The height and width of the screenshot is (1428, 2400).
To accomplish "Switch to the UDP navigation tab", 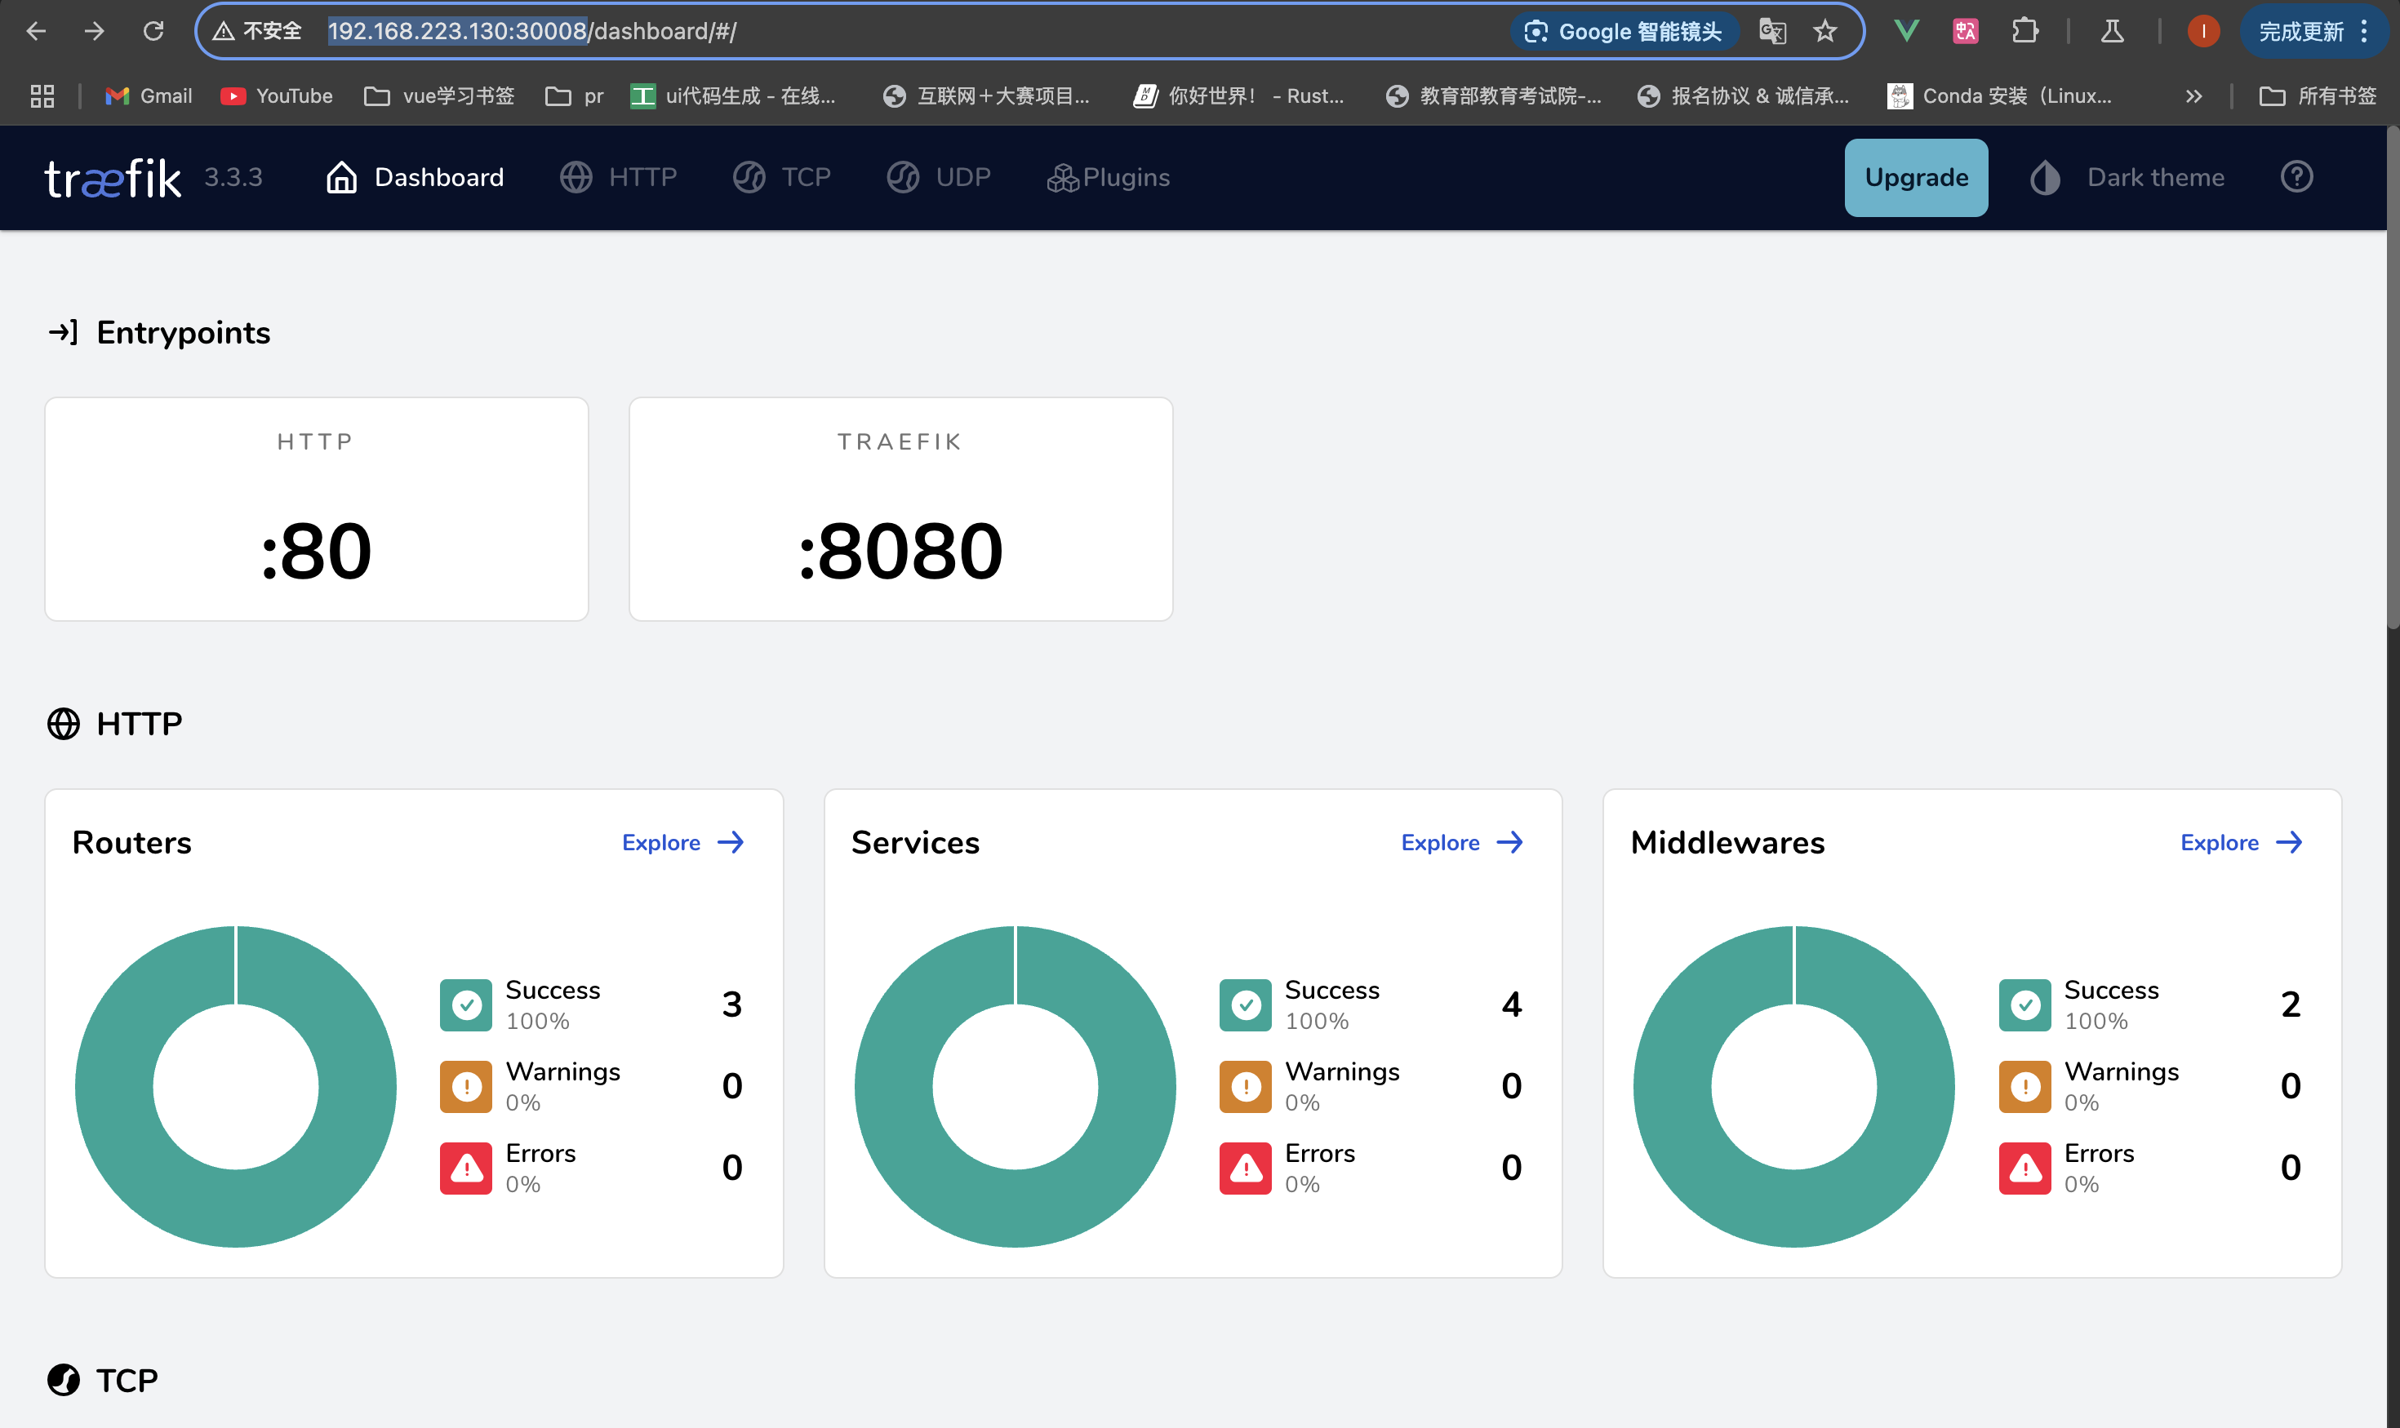I will point(939,177).
